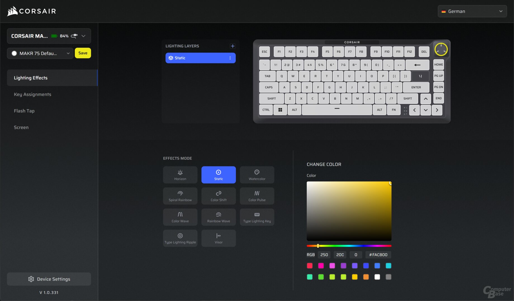Choose Type Lighting Ripple effect
This screenshot has height=301, width=514.
click(180, 238)
